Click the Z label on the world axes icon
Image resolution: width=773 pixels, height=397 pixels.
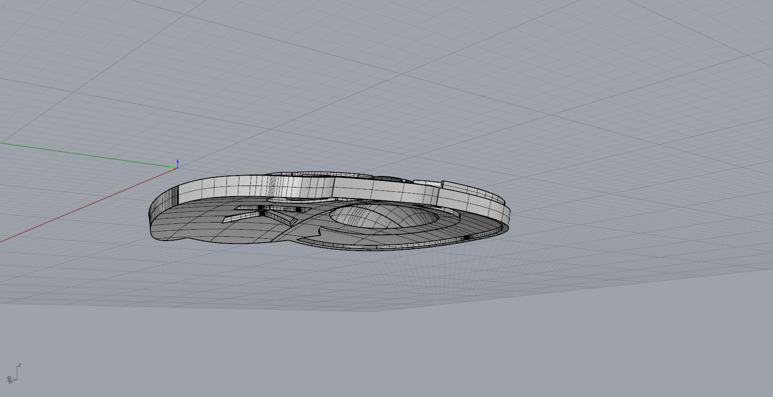[x=20, y=365]
